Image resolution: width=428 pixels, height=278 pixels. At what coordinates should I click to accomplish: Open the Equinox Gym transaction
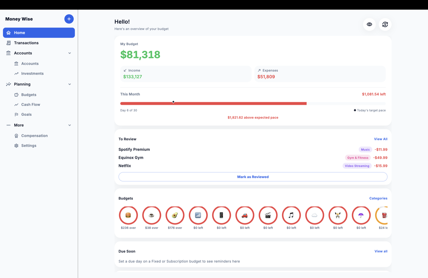click(x=253, y=158)
